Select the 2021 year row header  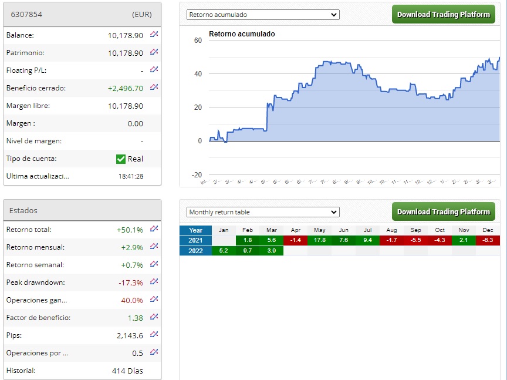[x=195, y=240]
